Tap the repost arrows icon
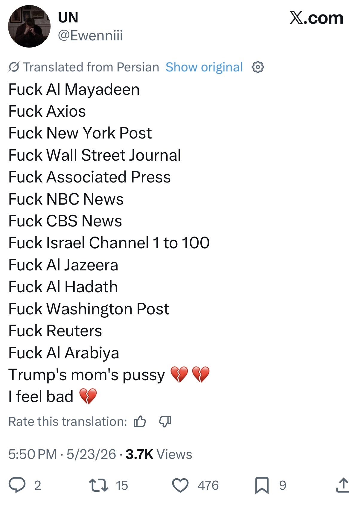Screen dimensions: 349x513 tap(99, 485)
